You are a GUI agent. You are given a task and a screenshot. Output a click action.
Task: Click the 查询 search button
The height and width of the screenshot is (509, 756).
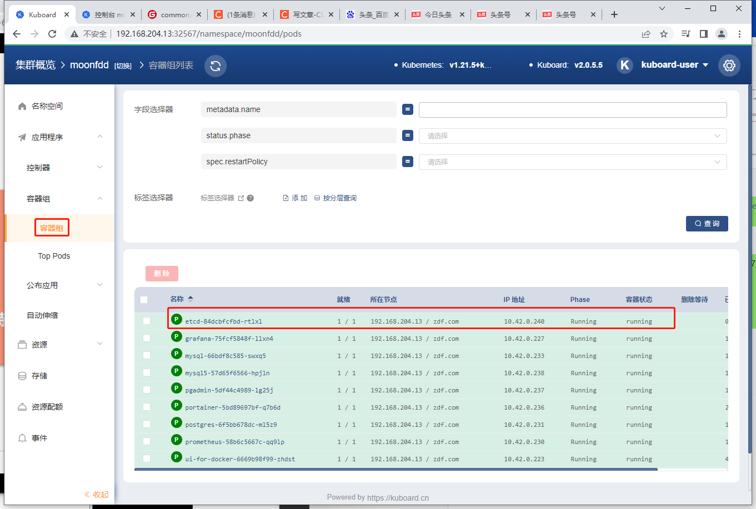(707, 224)
